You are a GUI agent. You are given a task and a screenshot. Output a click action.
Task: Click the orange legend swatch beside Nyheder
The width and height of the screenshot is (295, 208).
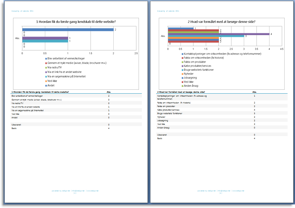183,74
